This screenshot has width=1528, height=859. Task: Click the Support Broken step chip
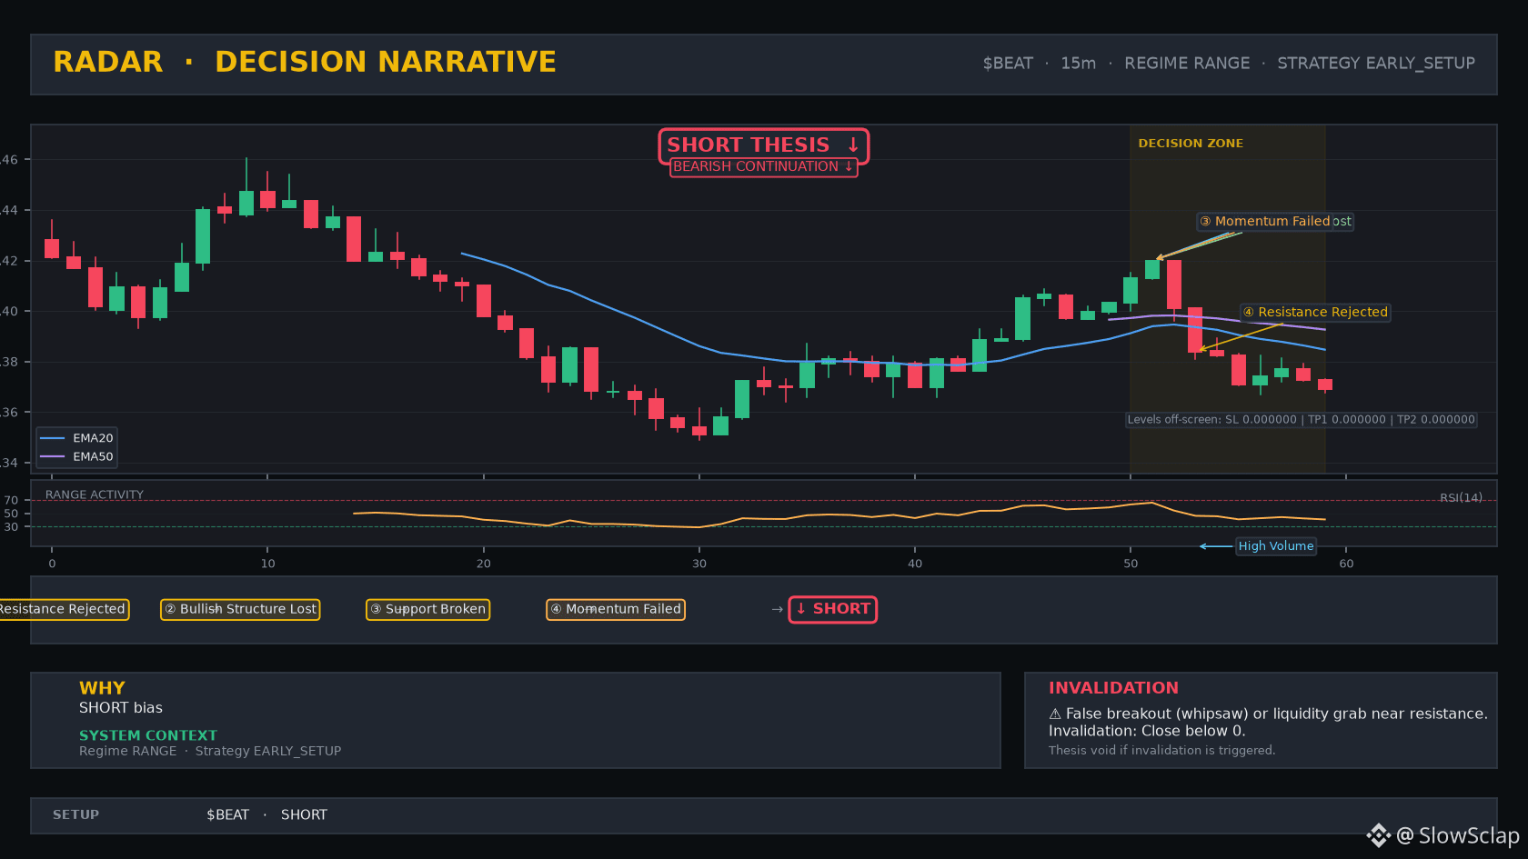(x=427, y=609)
